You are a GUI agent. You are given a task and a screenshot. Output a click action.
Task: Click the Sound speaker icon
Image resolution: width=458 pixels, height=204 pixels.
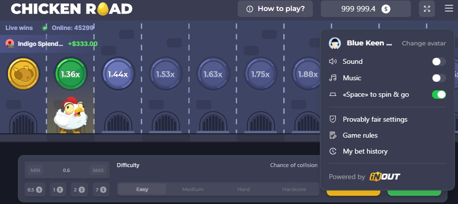[x=333, y=61]
